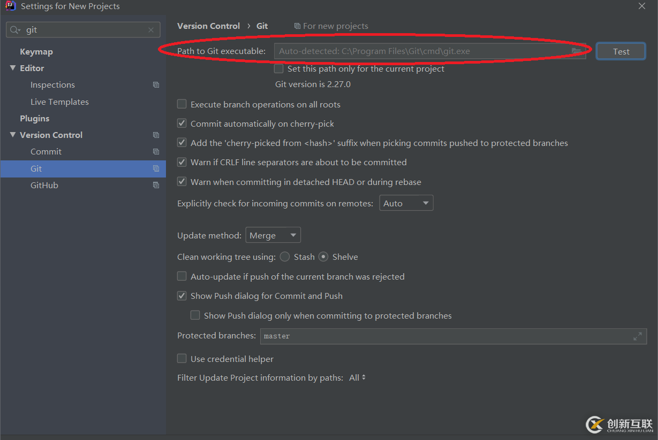Click the 'Git version is 2.27.0' text
Image resolution: width=658 pixels, height=440 pixels.
point(313,84)
